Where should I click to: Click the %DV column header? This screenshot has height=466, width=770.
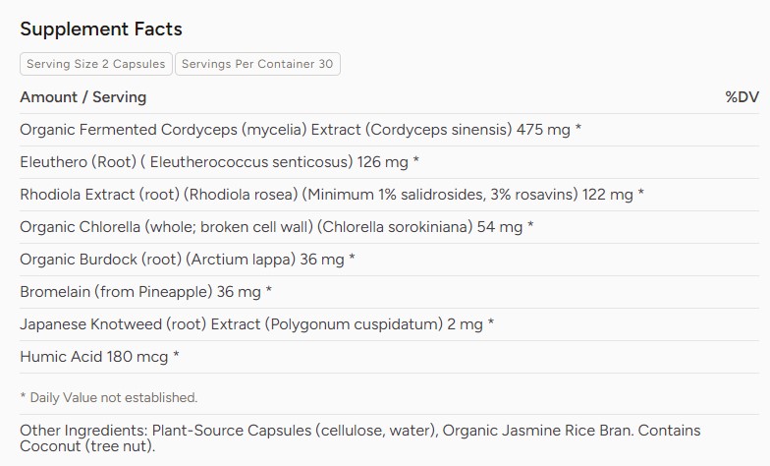742,97
